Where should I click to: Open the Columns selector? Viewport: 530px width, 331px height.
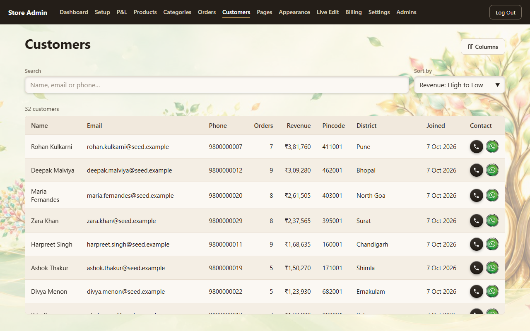point(483,47)
